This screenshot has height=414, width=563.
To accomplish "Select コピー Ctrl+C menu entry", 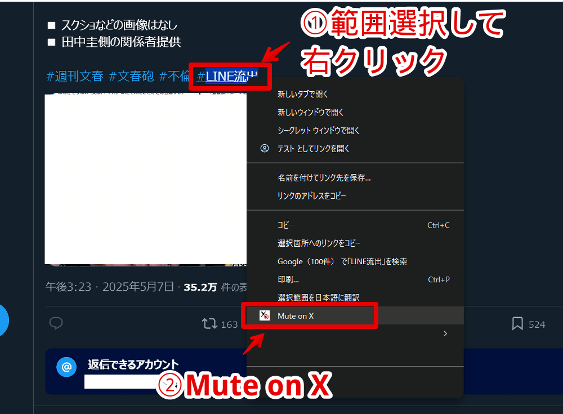I will click(x=355, y=225).
